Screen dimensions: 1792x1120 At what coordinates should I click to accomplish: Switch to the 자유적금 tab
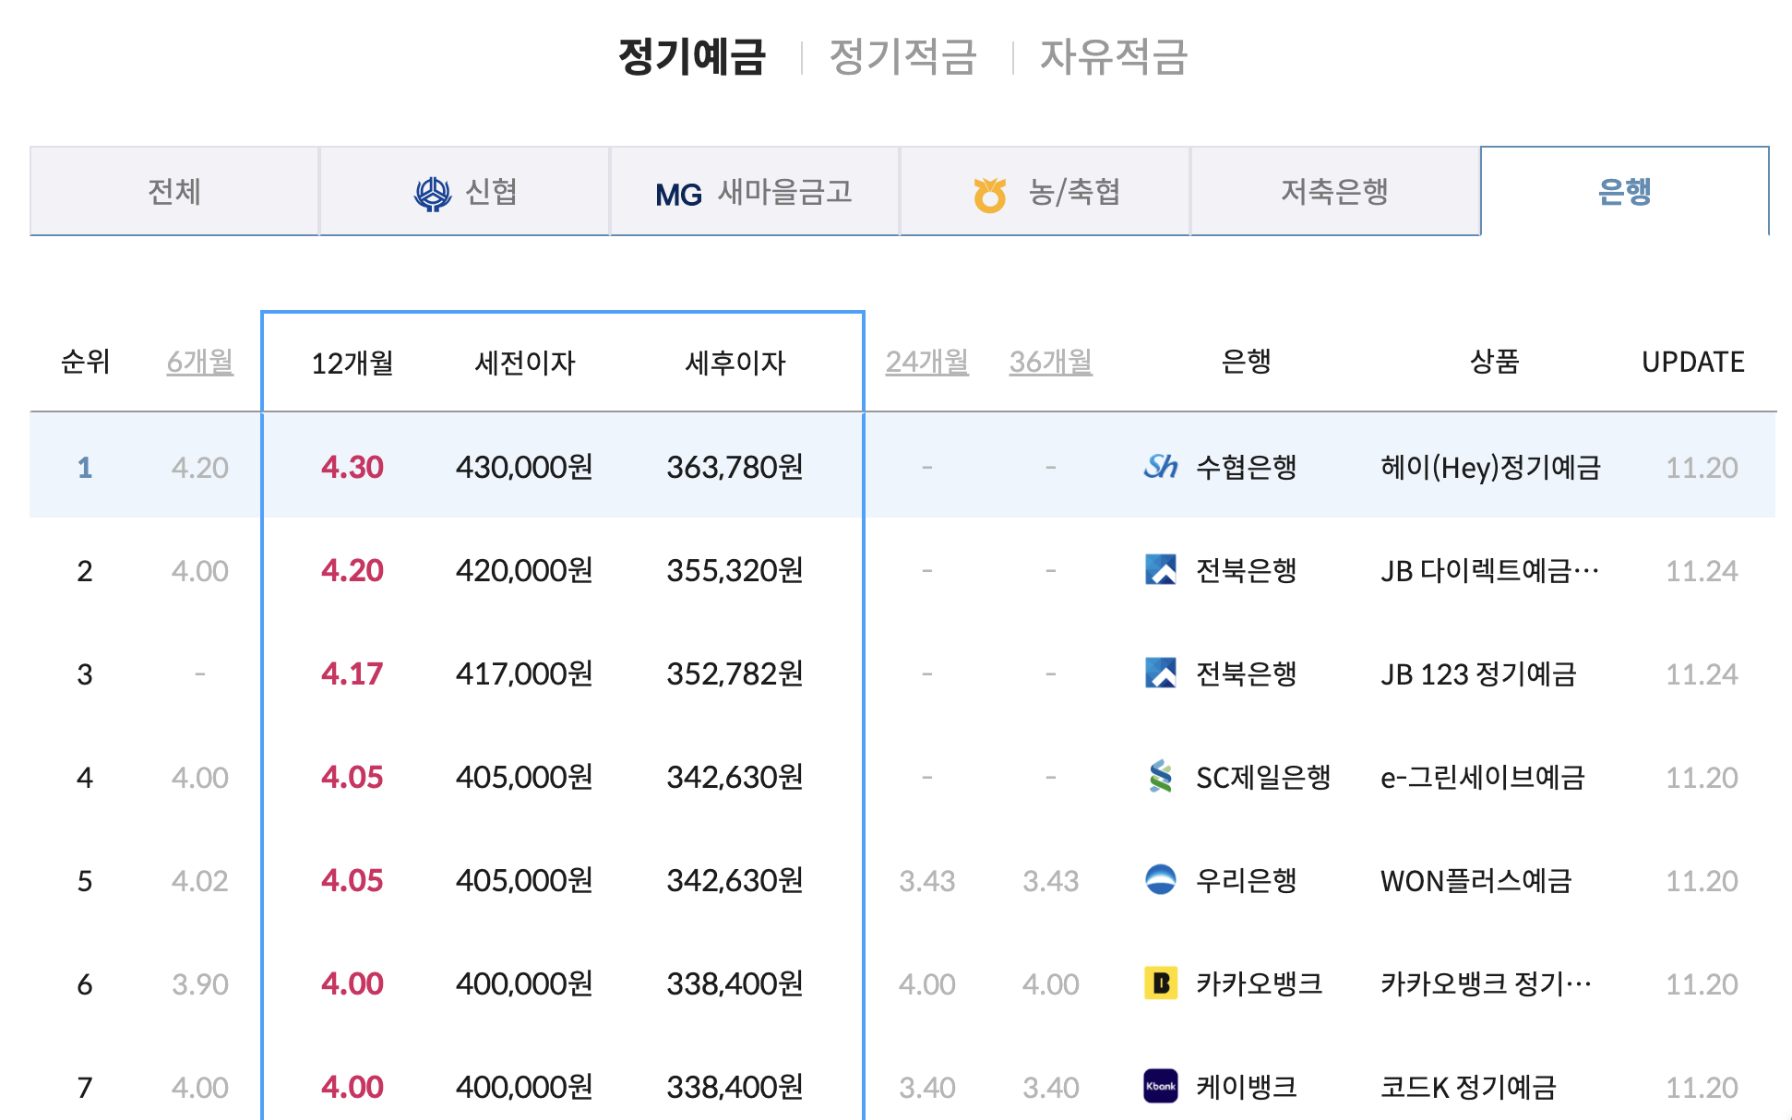click(x=1113, y=57)
